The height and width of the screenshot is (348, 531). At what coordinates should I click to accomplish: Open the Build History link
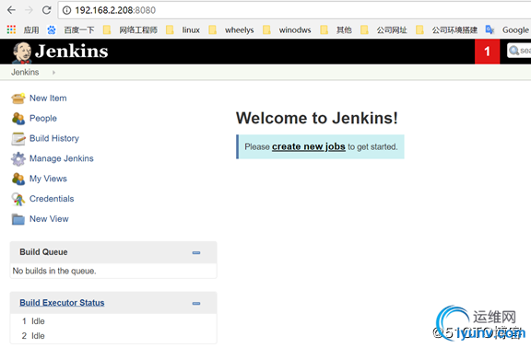[54, 138]
